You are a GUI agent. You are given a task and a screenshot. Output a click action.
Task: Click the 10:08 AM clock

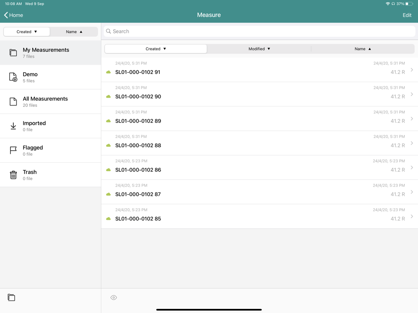point(13,4)
